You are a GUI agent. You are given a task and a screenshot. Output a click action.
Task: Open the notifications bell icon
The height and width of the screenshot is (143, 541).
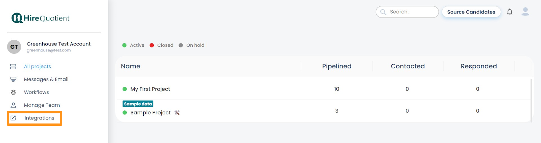(510, 12)
